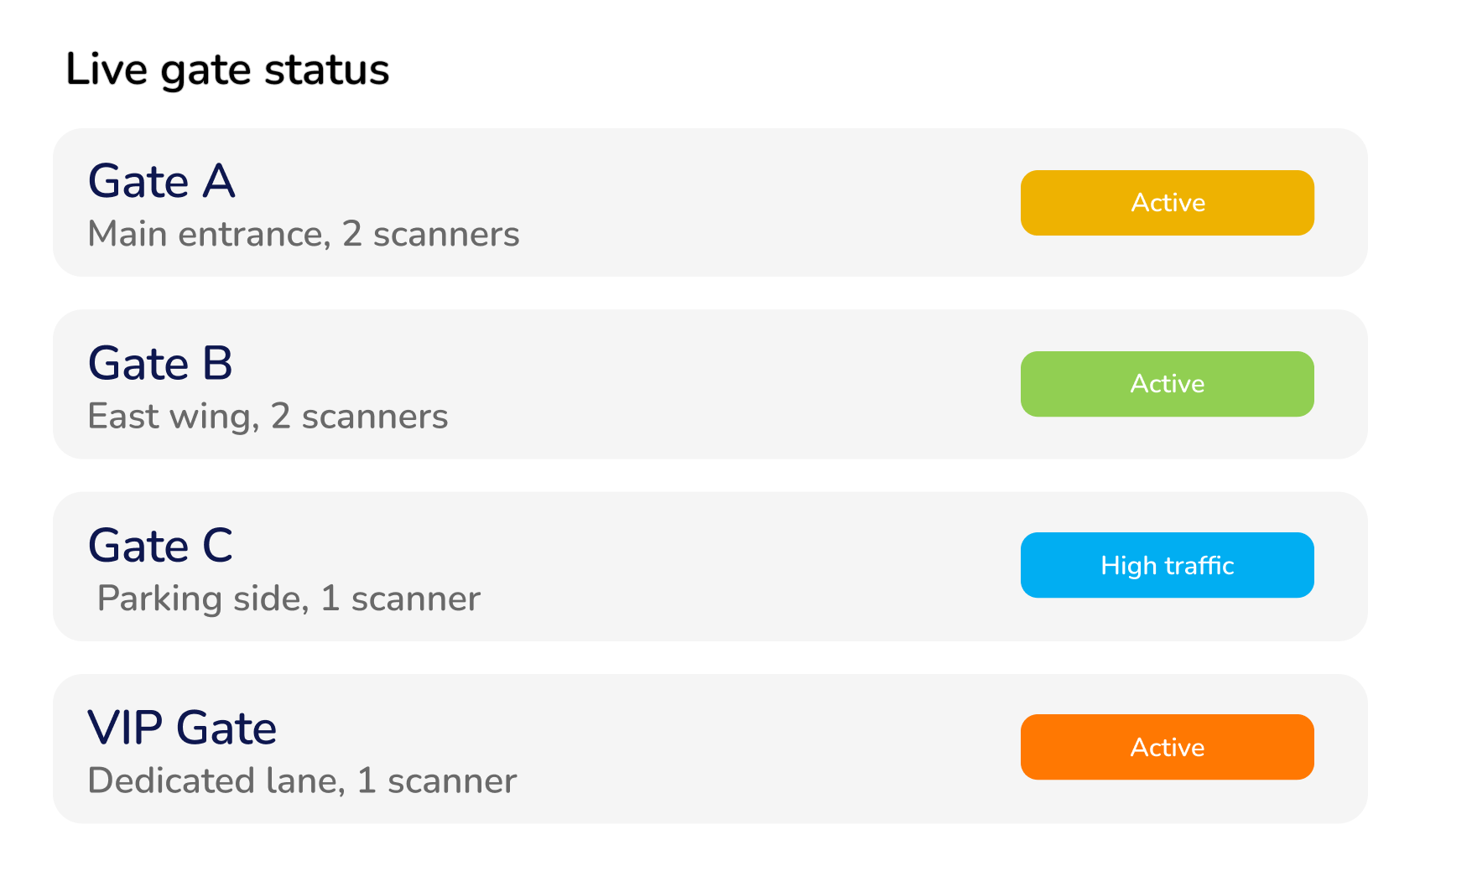Image resolution: width=1472 pixels, height=871 pixels.
Task: Open the Gate C title
Action: point(160,546)
